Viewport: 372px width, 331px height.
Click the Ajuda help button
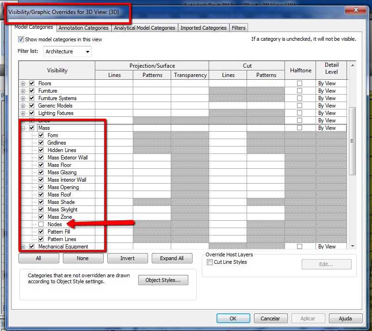346,318
